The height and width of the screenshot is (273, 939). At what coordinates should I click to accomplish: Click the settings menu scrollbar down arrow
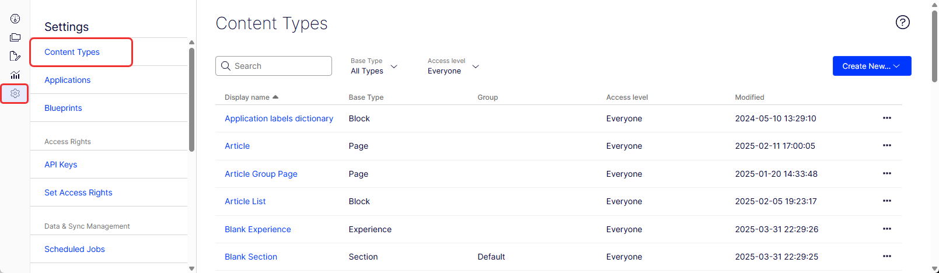191,268
